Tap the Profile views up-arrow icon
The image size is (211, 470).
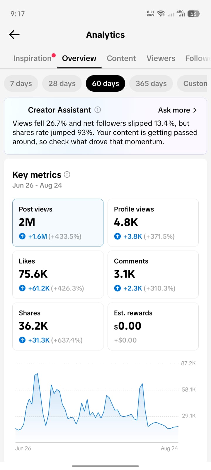[x=118, y=236]
